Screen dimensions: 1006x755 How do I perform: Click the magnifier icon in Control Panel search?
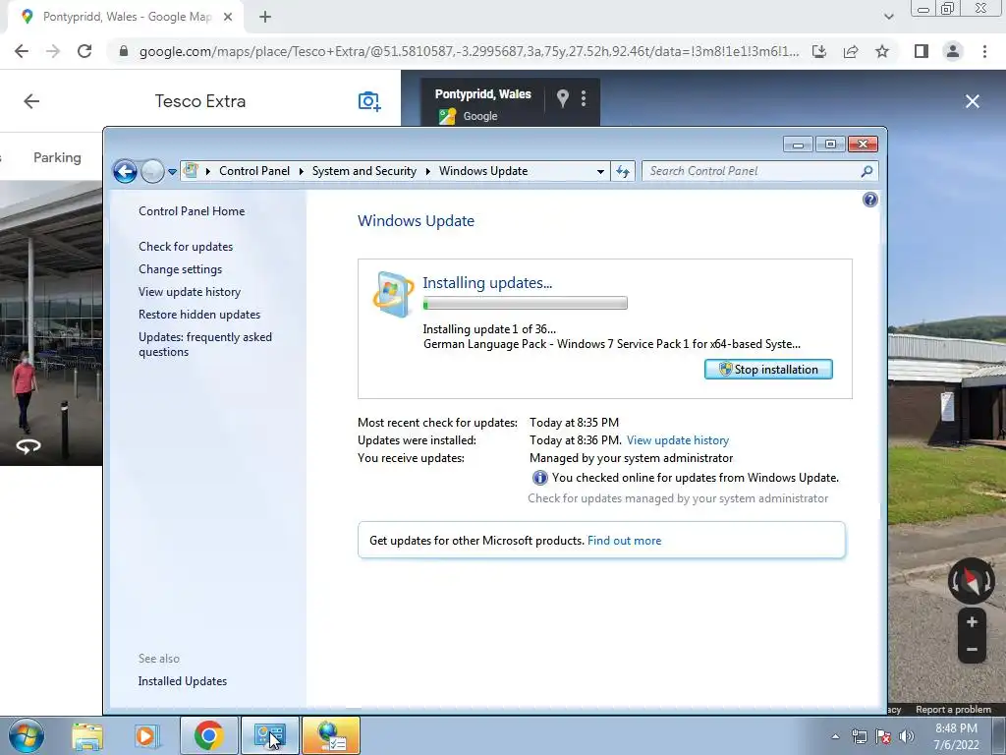[866, 171]
